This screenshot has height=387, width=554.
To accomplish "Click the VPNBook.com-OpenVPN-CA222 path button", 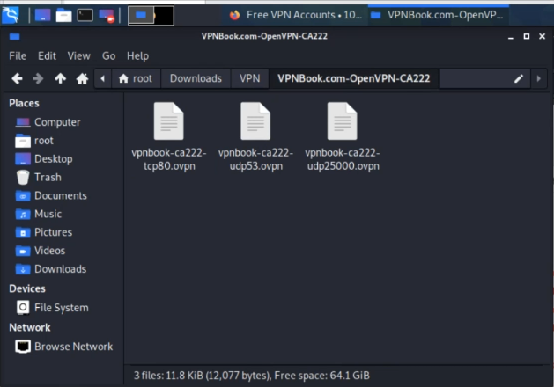I will click(x=354, y=78).
